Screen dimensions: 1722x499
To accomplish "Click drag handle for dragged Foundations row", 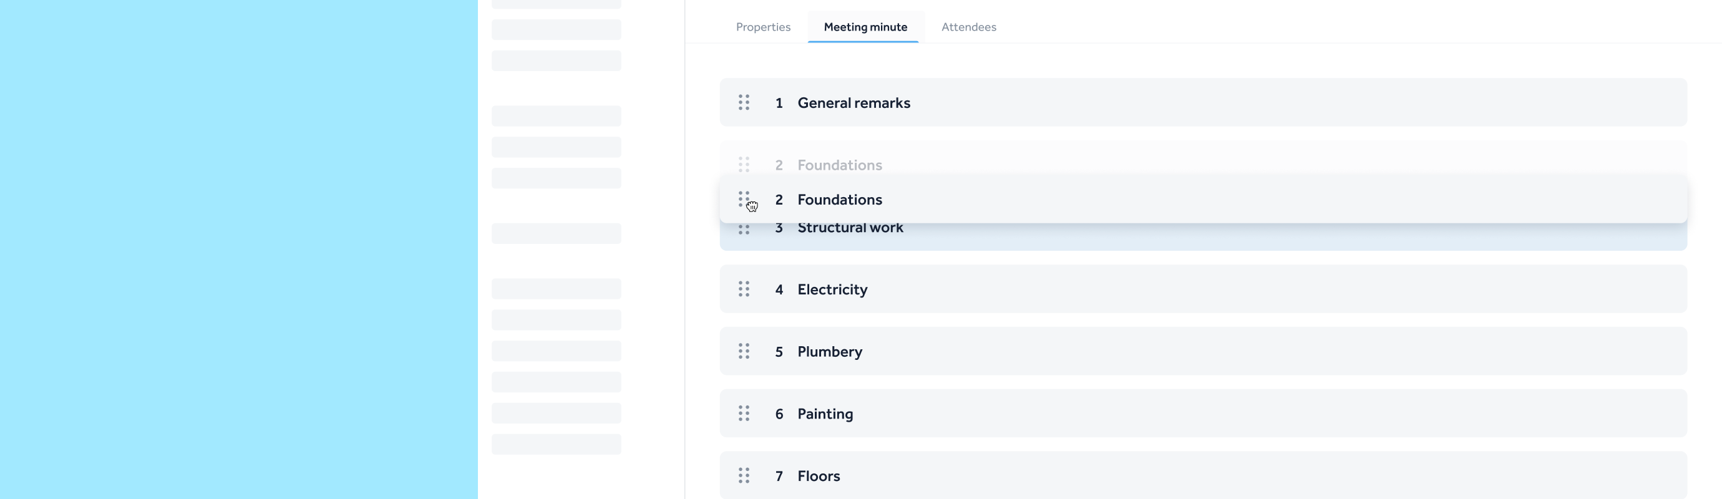I will [743, 199].
